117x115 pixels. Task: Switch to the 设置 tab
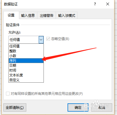[x=11, y=15]
